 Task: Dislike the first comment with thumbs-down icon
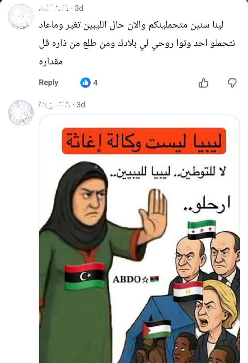pos(232,83)
